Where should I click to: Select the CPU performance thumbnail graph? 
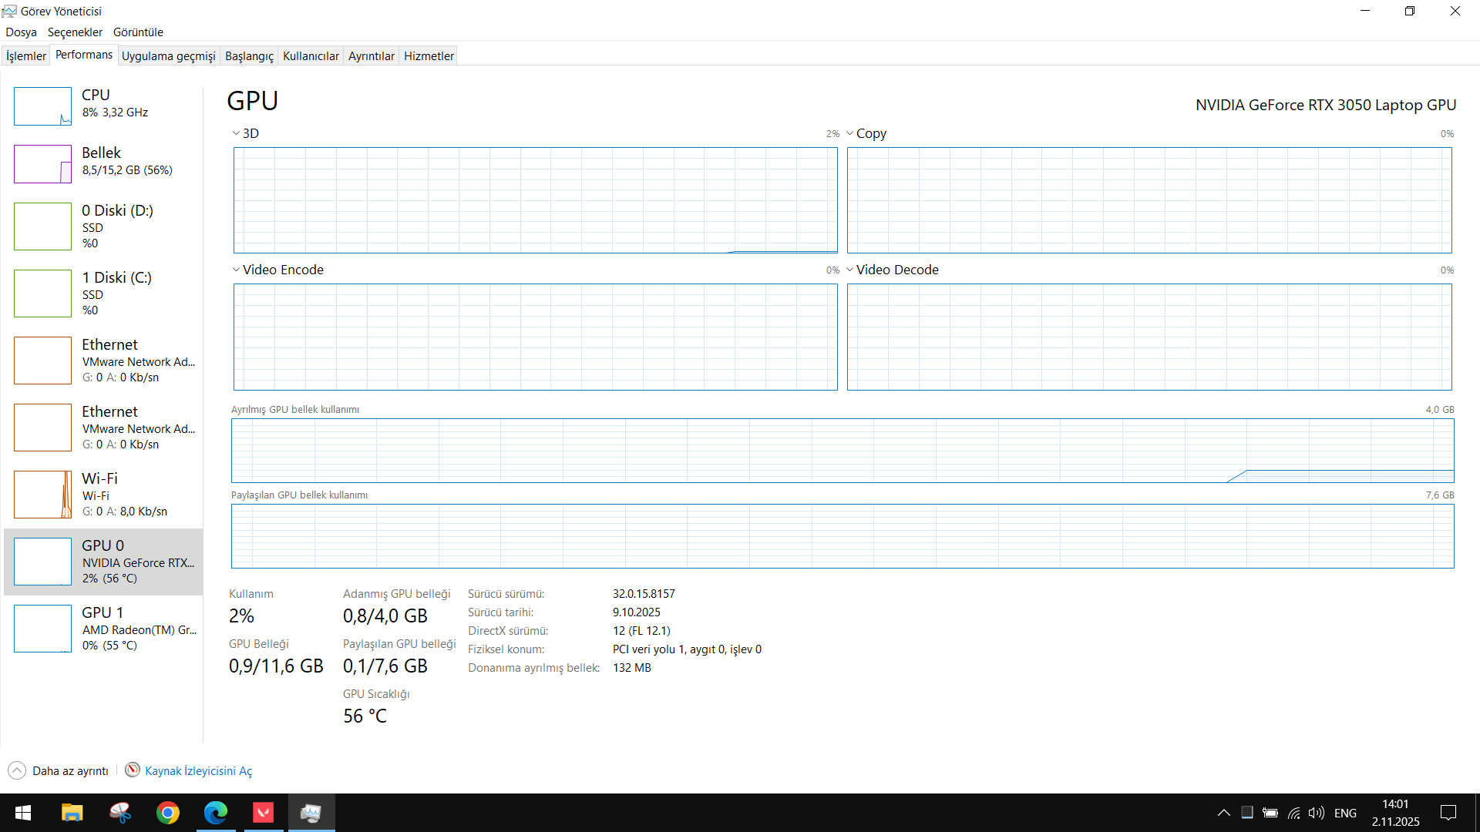(x=42, y=106)
